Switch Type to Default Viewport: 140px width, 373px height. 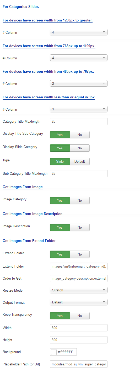80,161
